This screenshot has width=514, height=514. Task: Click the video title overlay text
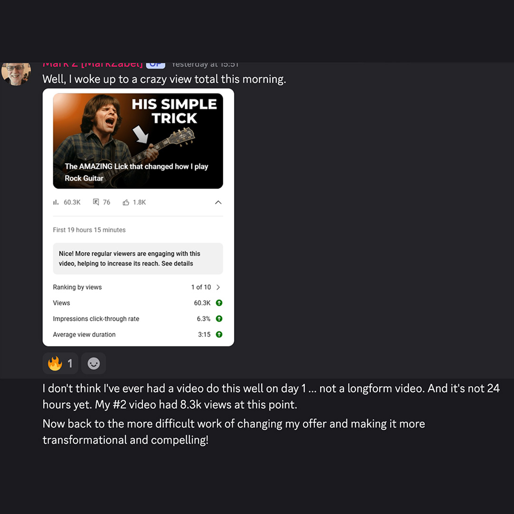coord(137,172)
